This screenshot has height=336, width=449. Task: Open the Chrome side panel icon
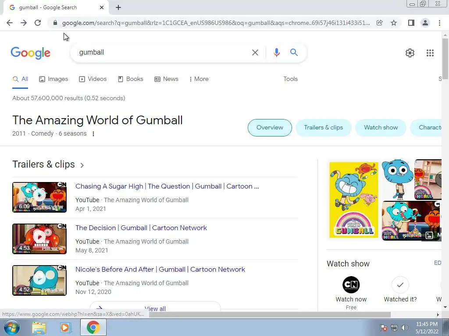411,23
